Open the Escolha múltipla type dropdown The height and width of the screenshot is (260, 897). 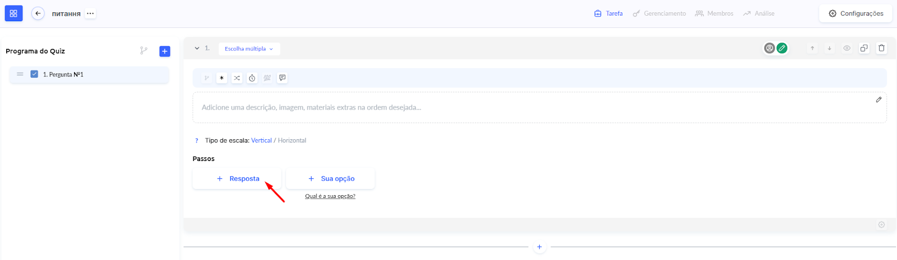point(249,49)
